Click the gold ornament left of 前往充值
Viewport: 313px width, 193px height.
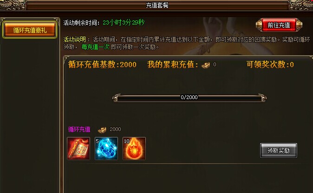[x=259, y=25]
